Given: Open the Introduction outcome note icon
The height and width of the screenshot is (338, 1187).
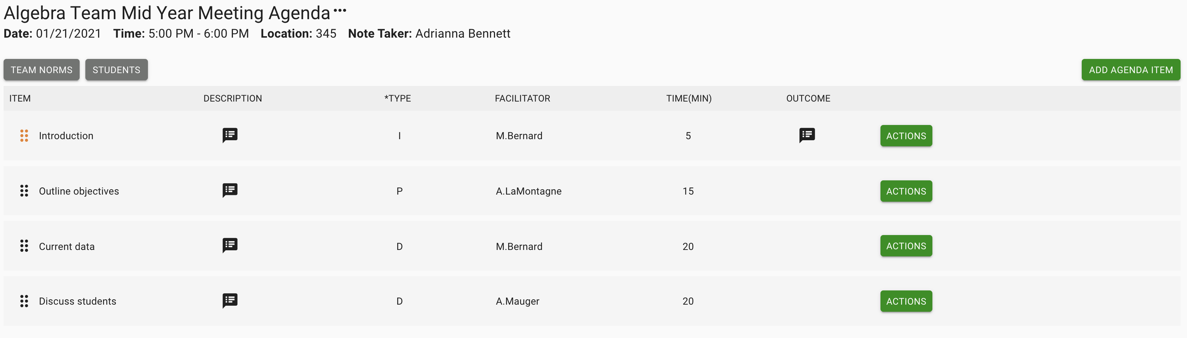Looking at the screenshot, I should 807,135.
